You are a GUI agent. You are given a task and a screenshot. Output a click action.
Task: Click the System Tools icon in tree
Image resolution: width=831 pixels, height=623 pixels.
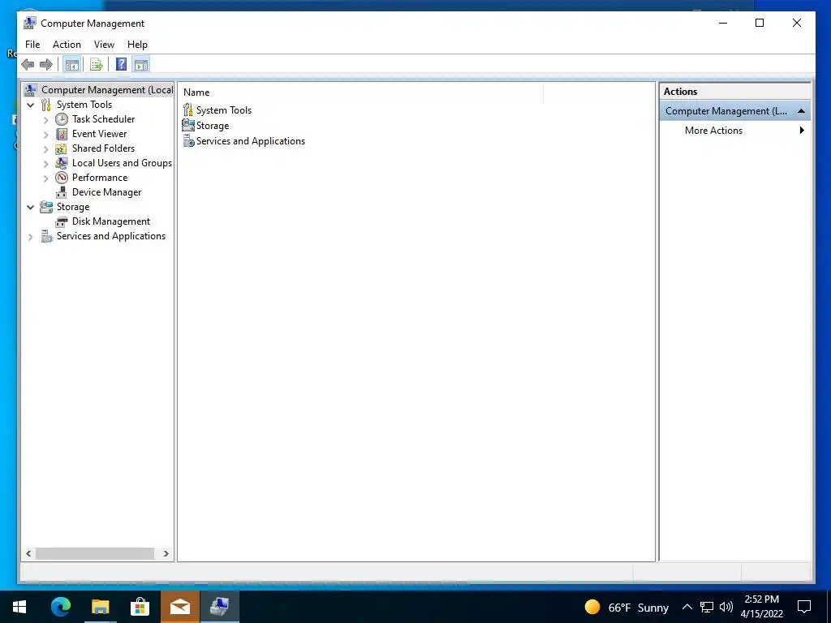pos(46,105)
